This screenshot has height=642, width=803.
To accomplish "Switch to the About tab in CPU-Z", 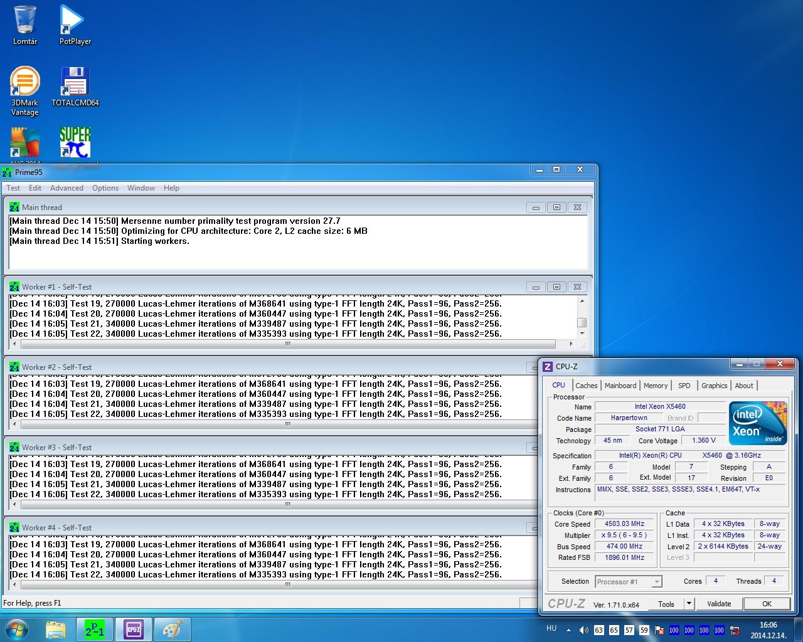I will (744, 386).
